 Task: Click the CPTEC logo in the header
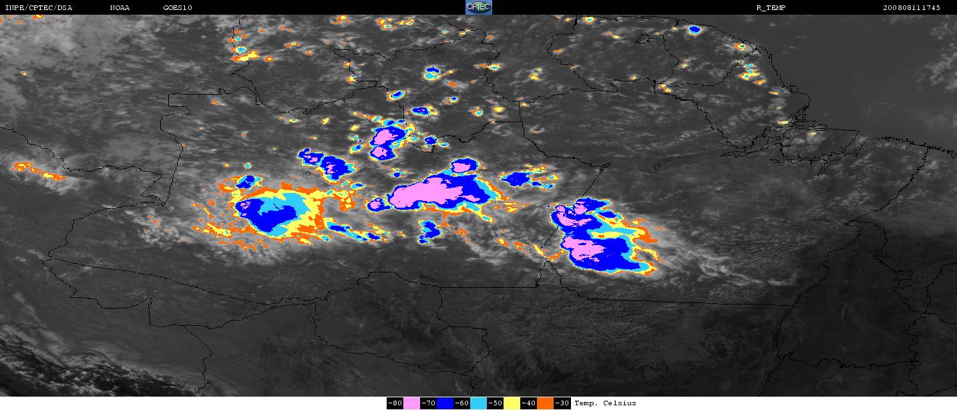pos(478,7)
